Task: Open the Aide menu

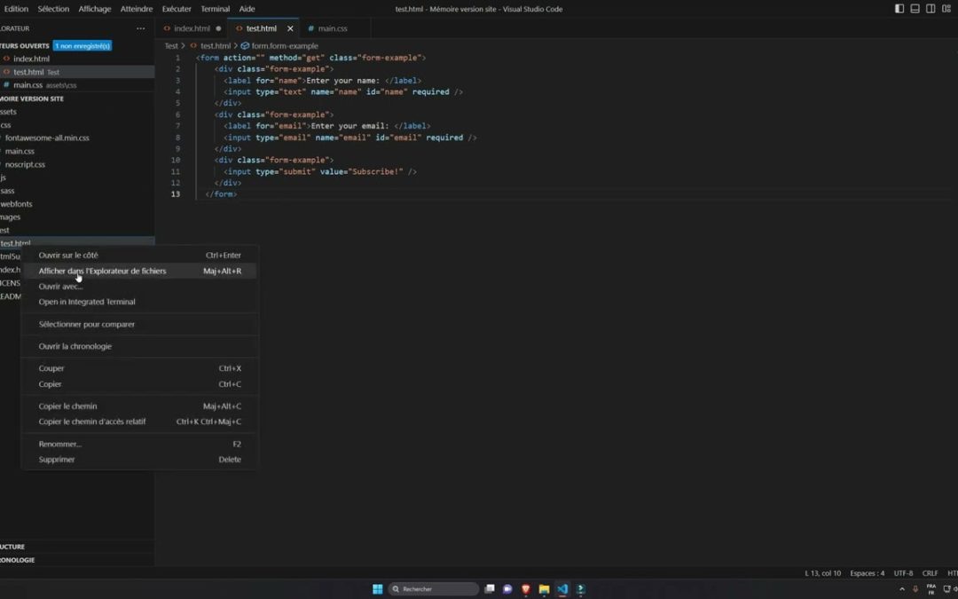Action: [247, 9]
